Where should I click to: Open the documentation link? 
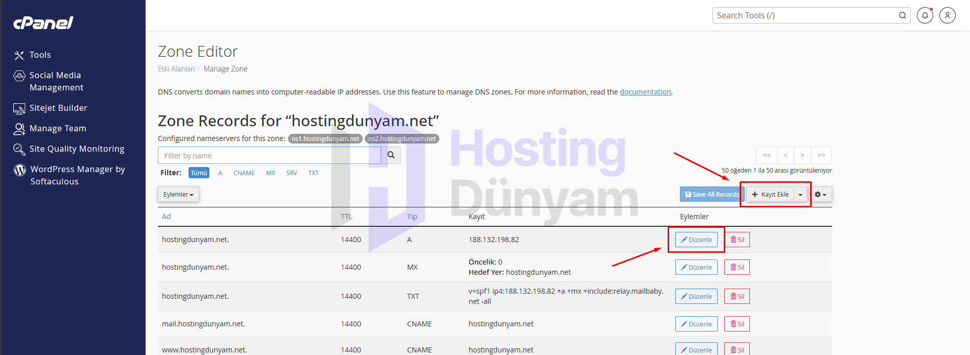click(645, 92)
